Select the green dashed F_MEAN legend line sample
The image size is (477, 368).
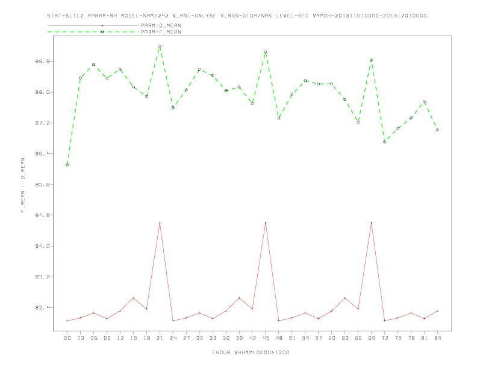click(x=93, y=32)
